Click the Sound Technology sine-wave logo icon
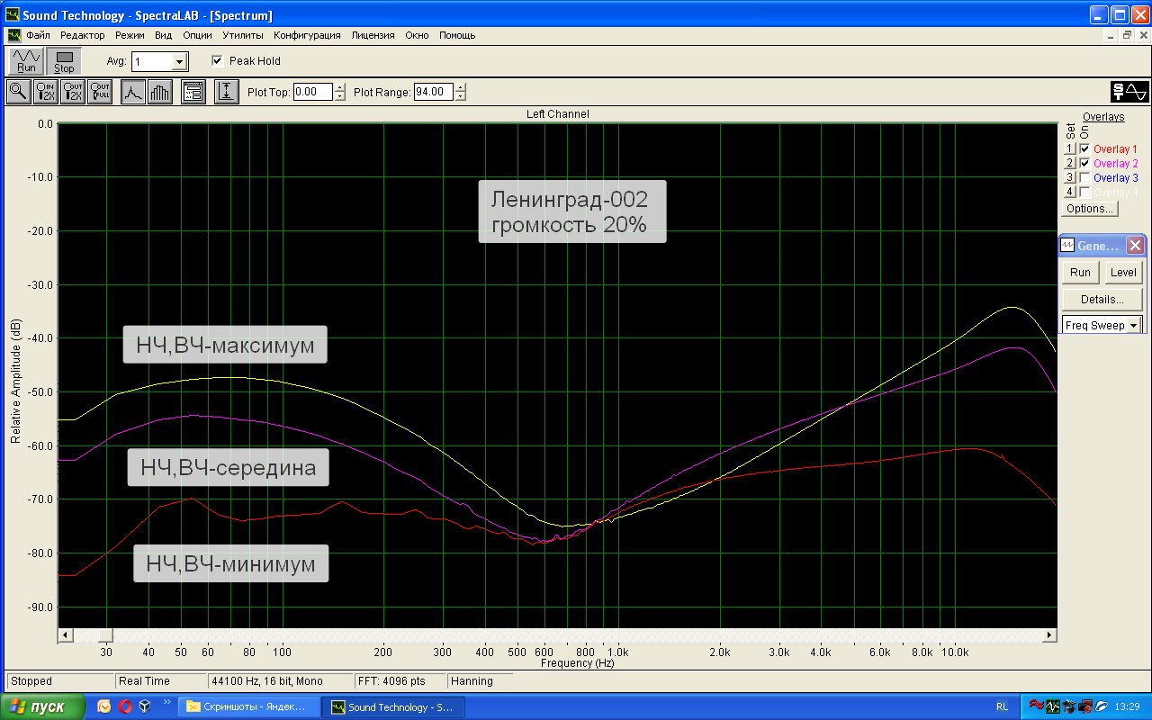Image resolution: width=1152 pixels, height=720 pixels. point(1129,92)
